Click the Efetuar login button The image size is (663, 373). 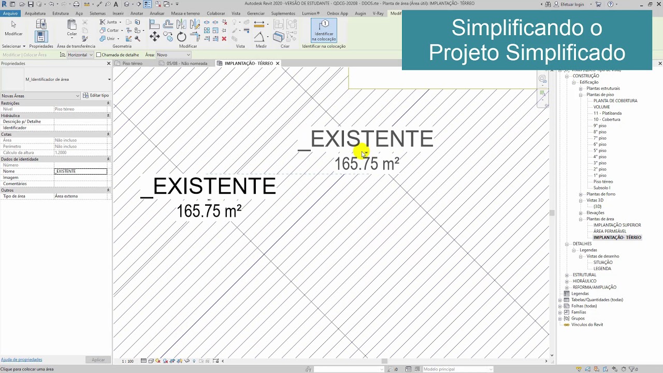coord(568,4)
